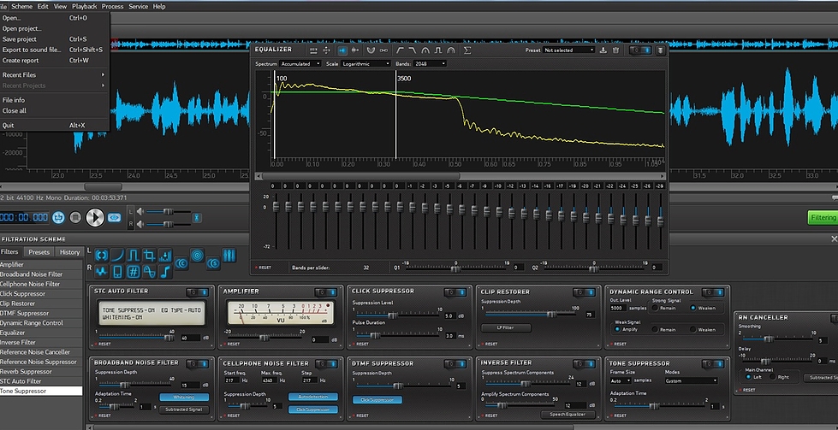This screenshot has height=430, width=838.
Task: Click the loop playback button
Action: 58,217
